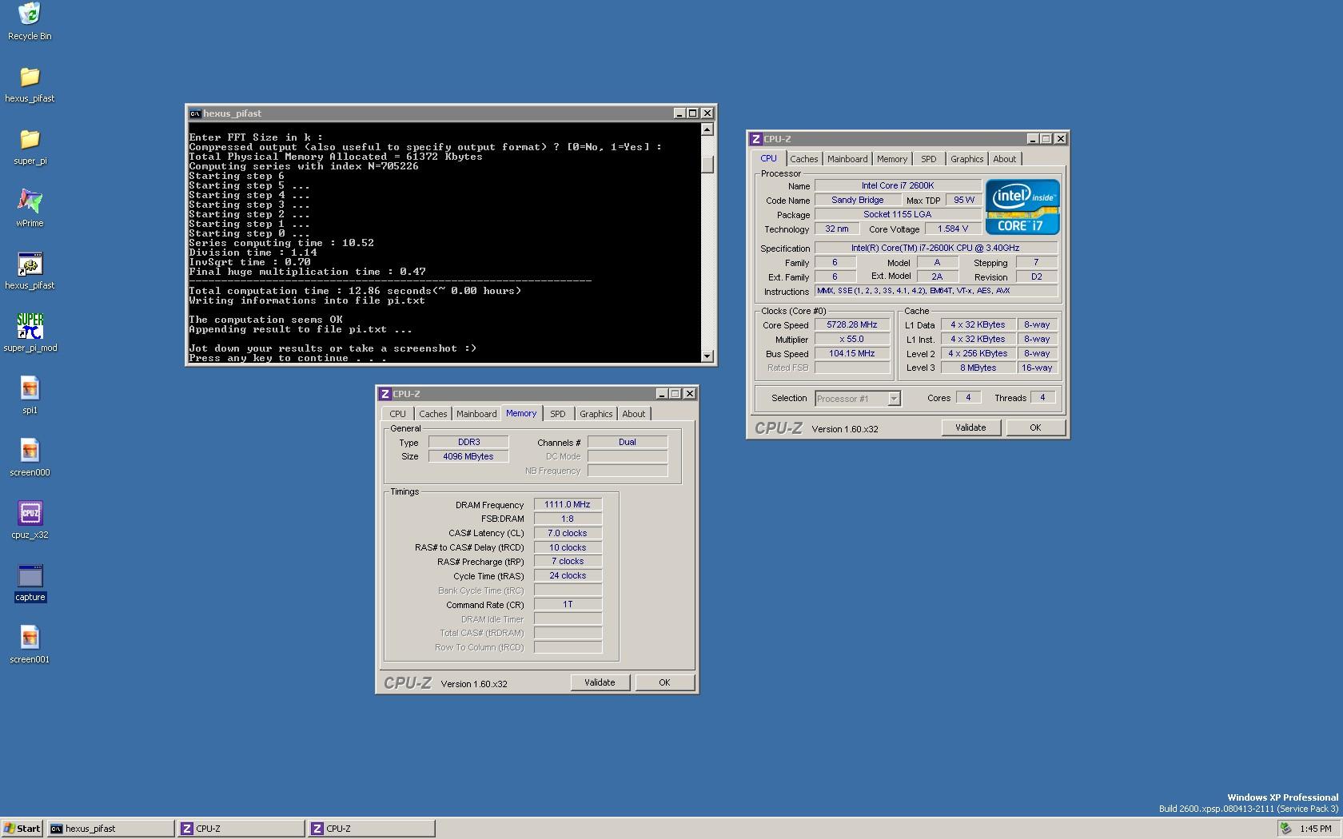Open Caches tab in the processor CPU-Z window

(x=804, y=159)
